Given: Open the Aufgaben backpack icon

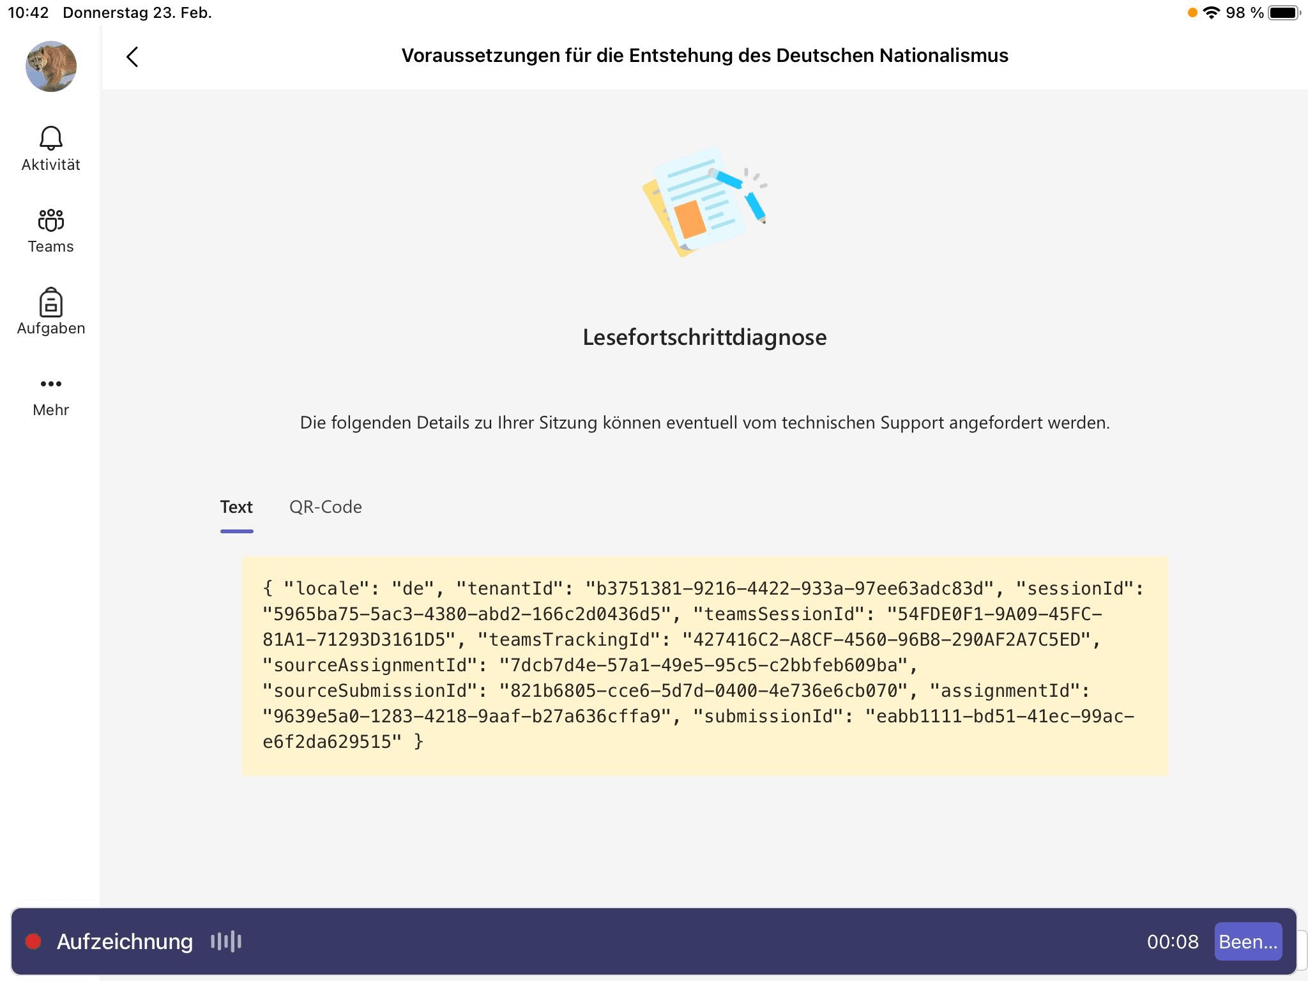Looking at the screenshot, I should (x=50, y=302).
